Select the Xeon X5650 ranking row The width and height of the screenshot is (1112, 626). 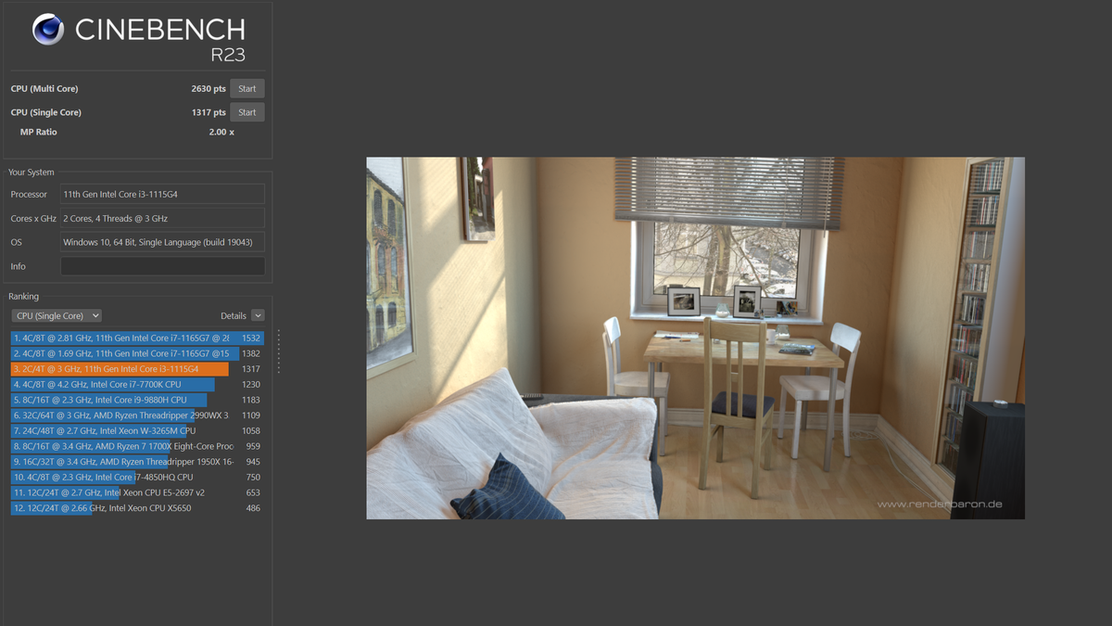point(137,508)
